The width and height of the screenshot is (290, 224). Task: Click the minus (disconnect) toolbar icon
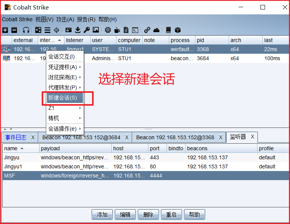[14, 30]
